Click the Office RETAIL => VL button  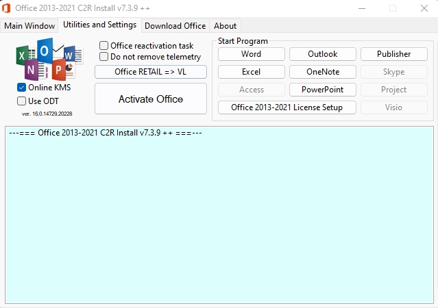151,72
